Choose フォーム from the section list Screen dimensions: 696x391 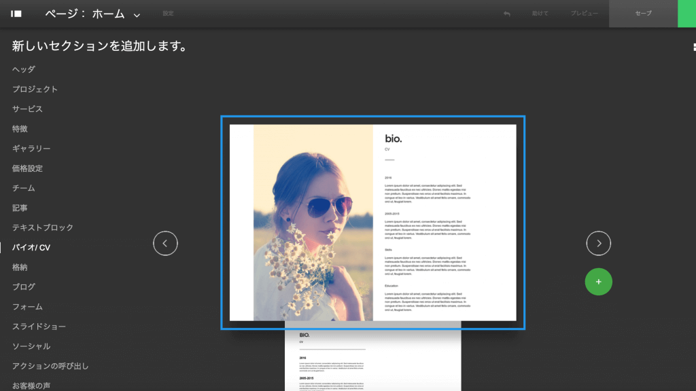tap(27, 307)
